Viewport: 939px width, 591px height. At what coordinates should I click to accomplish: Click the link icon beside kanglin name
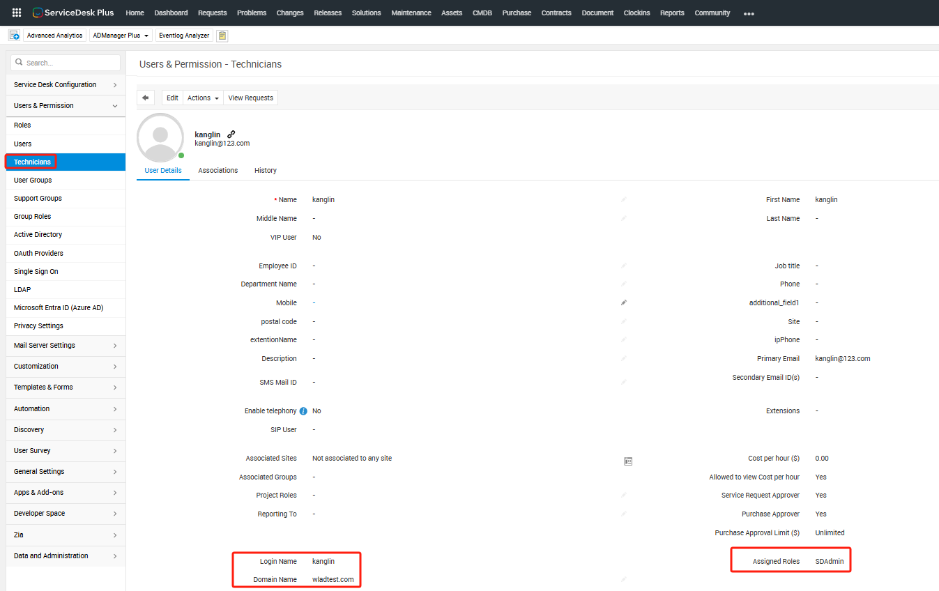(231, 134)
